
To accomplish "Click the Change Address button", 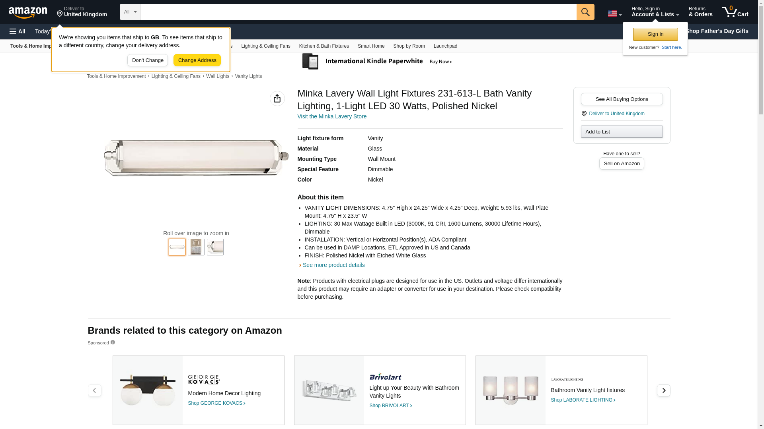I will tap(197, 60).
